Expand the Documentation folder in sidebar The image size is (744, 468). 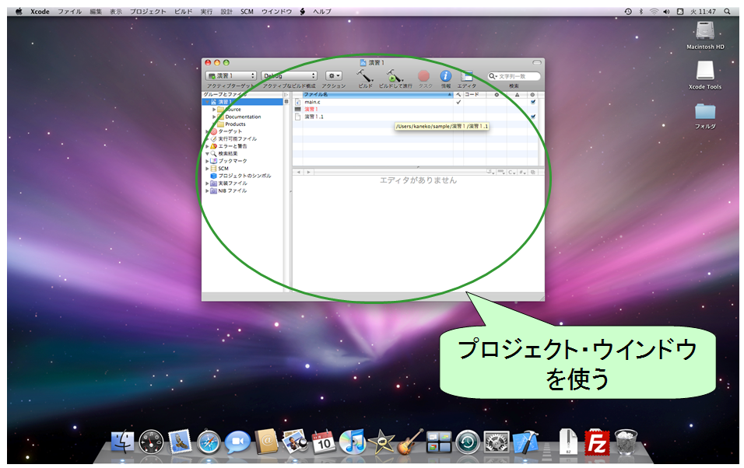point(214,117)
